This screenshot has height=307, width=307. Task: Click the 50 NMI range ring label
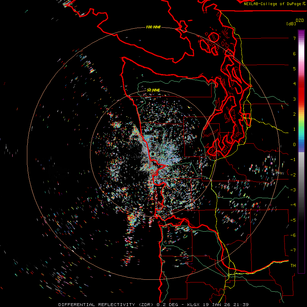pos(153,90)
